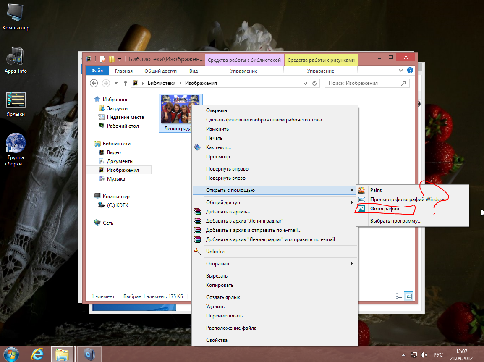
Task: Launch Internet Explorer from taskbar
Action: [x=37, y=354]
